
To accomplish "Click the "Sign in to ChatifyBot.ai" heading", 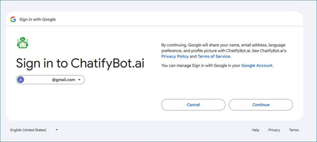I will (80, 63).
